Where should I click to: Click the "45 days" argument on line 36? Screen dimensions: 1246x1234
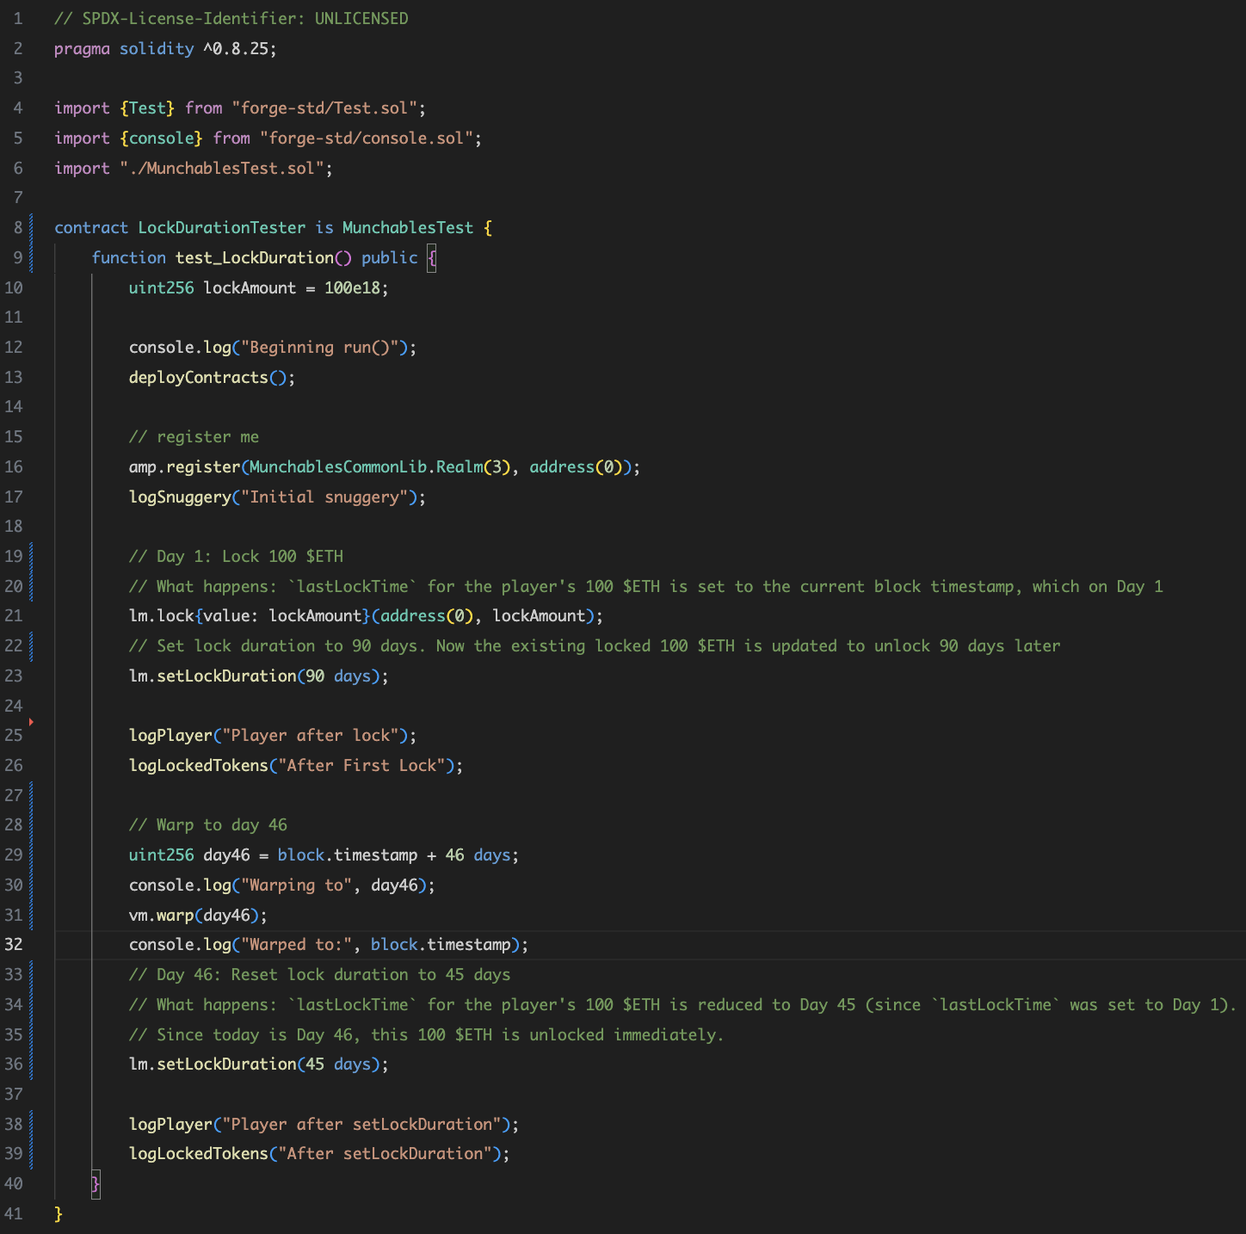(338, 1064)
